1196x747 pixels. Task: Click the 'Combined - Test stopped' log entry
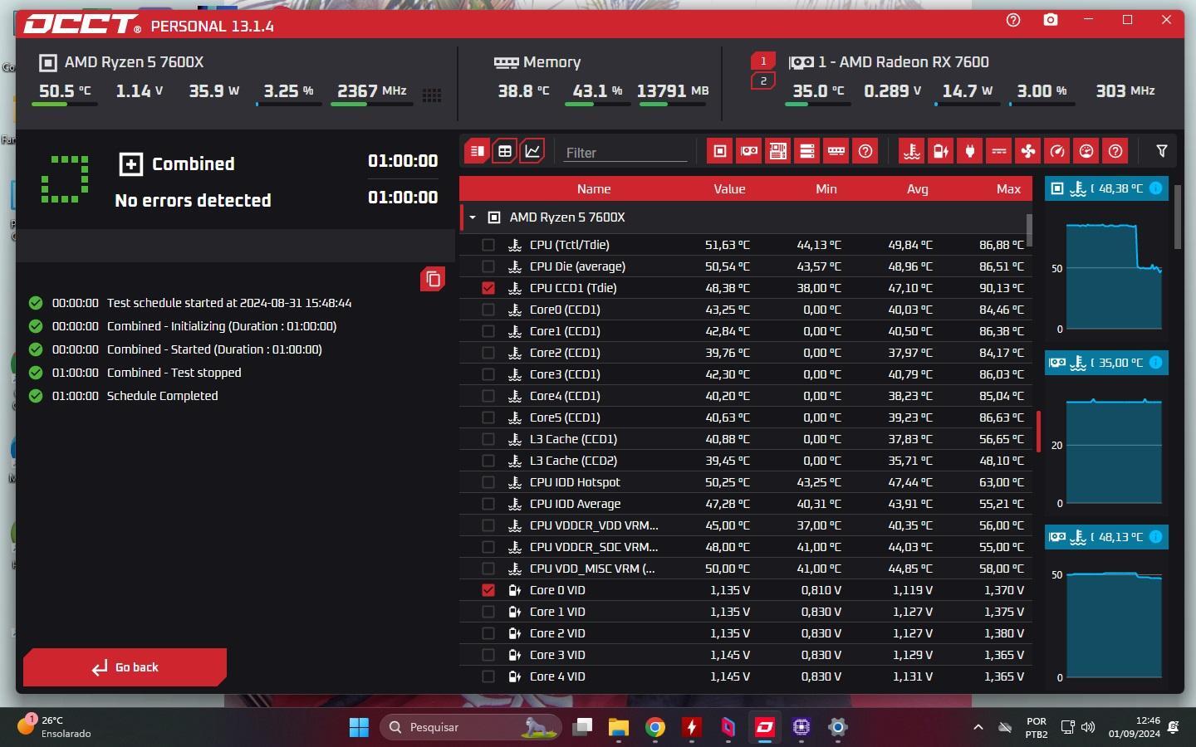[174, 373]
